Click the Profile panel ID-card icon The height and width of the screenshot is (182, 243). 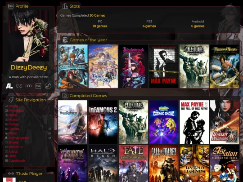click(11, 6)
